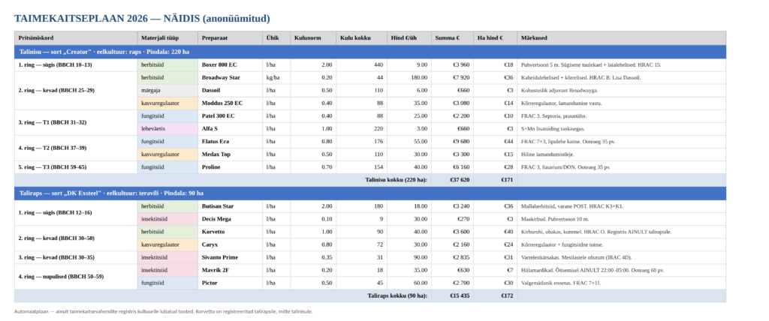769x321 pixels.
Task: Select the Kulunorm column header
Action: 313,37
